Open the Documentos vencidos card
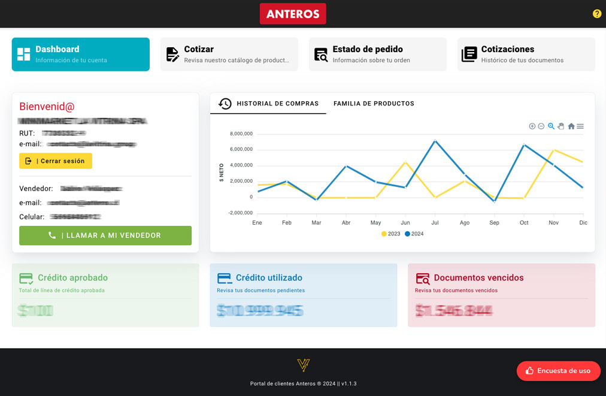The height and width of the screenshot is (396, 606). (x=501, y=295)
